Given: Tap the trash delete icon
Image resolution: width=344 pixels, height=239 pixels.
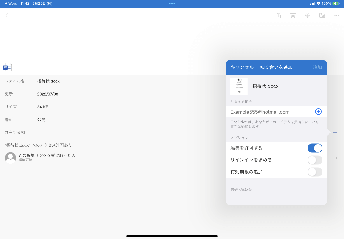Looking at the screenshot, I should [293, 15].
